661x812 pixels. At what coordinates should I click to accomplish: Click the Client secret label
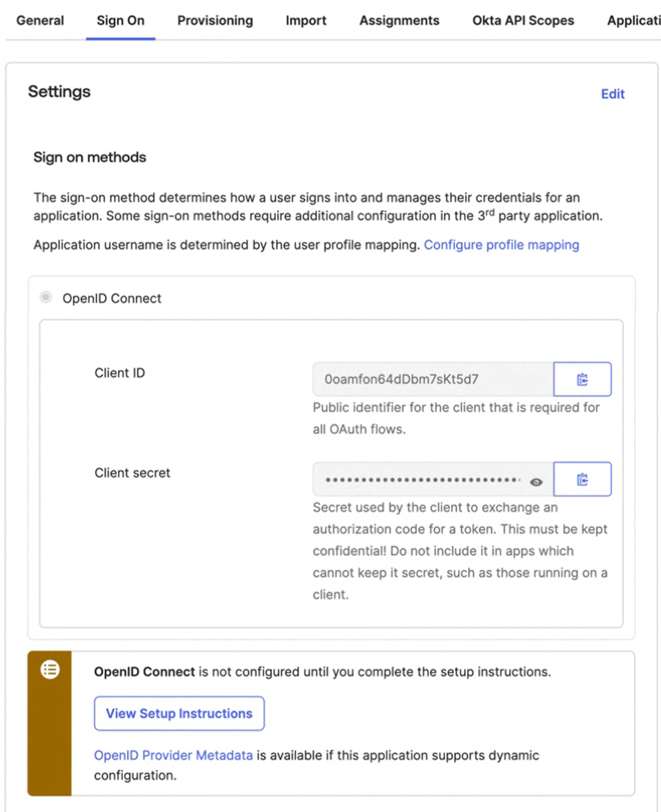click(x=132, y=473)
